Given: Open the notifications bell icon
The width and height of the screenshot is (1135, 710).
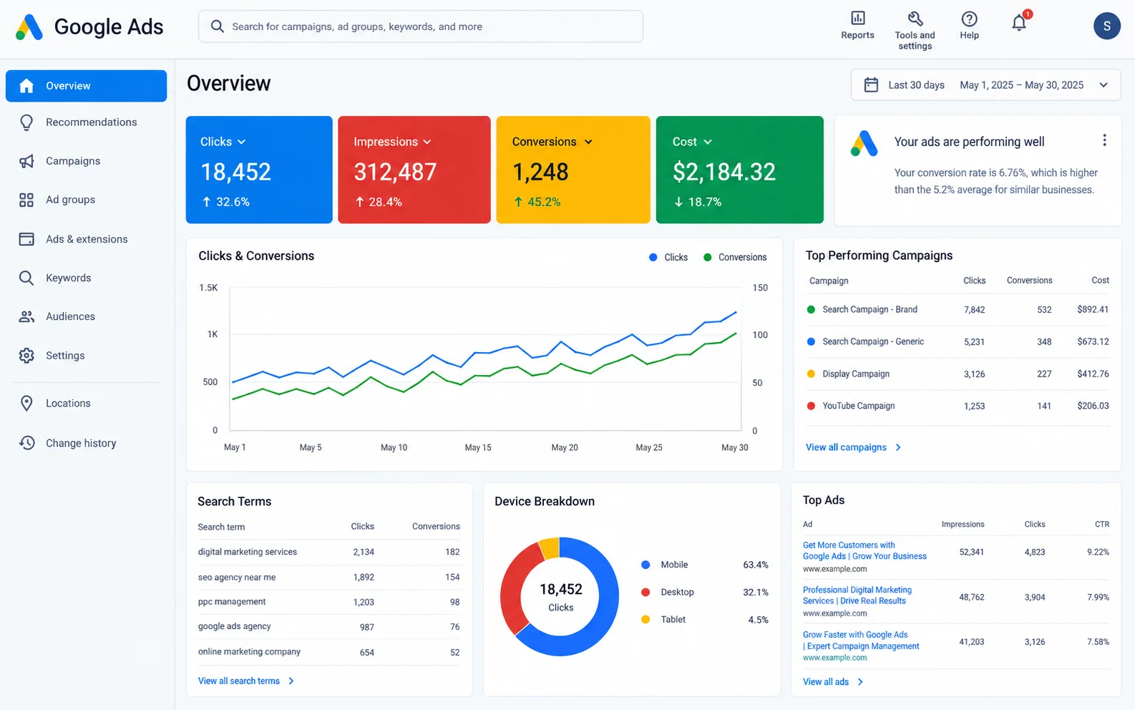Looking at the screenshot, I should (x=1019, y=23).
